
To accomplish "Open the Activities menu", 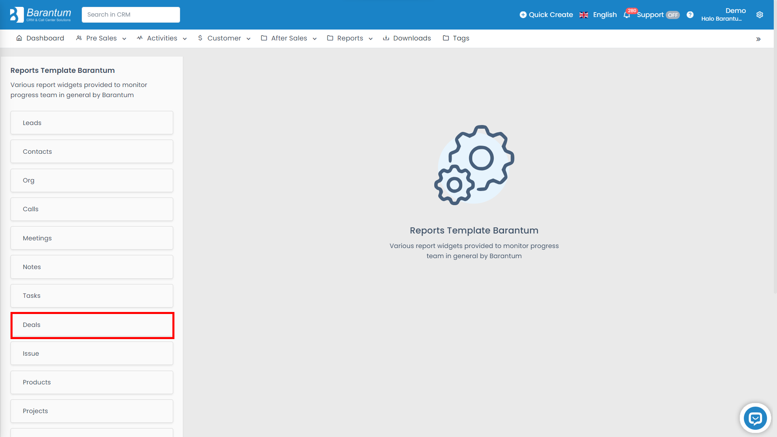I will 162,38.
